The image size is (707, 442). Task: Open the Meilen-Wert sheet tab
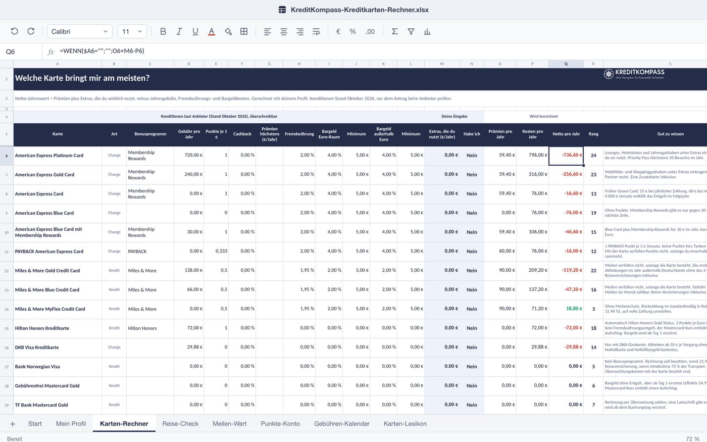pyautogui.click(x=230, y=424)
